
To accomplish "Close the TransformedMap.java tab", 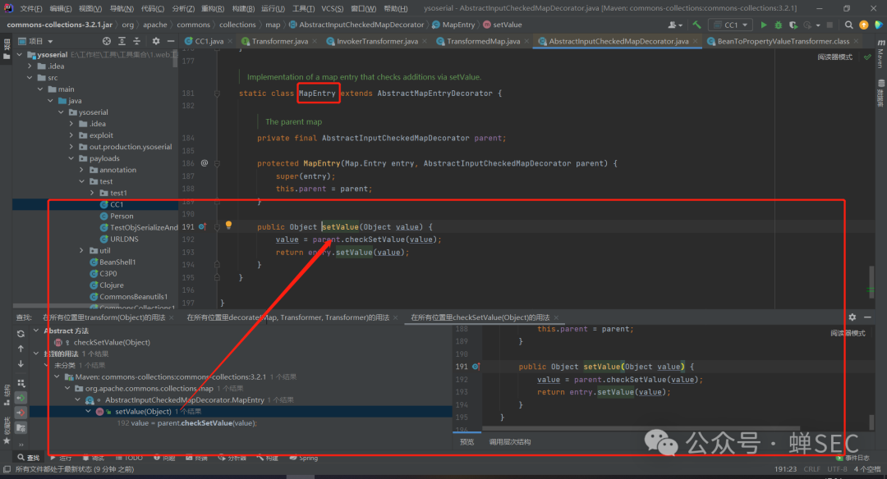I will [x=526, y=41].
